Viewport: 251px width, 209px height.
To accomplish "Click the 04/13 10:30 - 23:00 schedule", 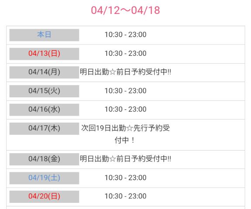I will [x=125, y=53].
